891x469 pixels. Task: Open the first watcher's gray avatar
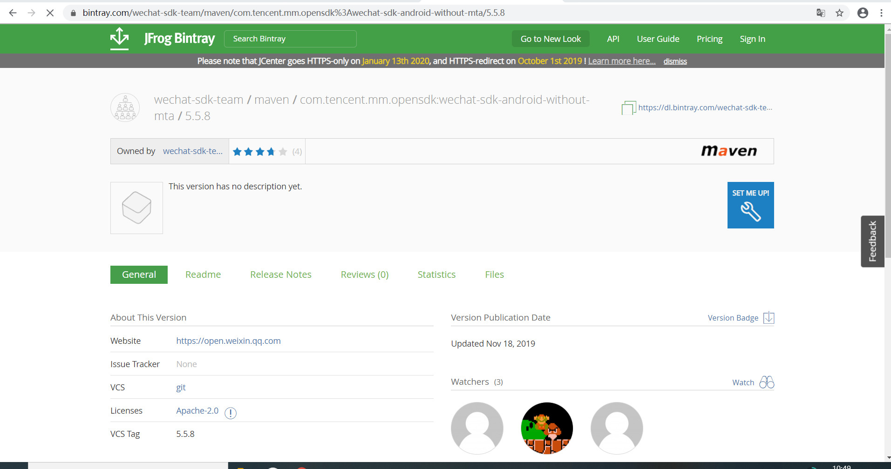click(x=477, y=428)
